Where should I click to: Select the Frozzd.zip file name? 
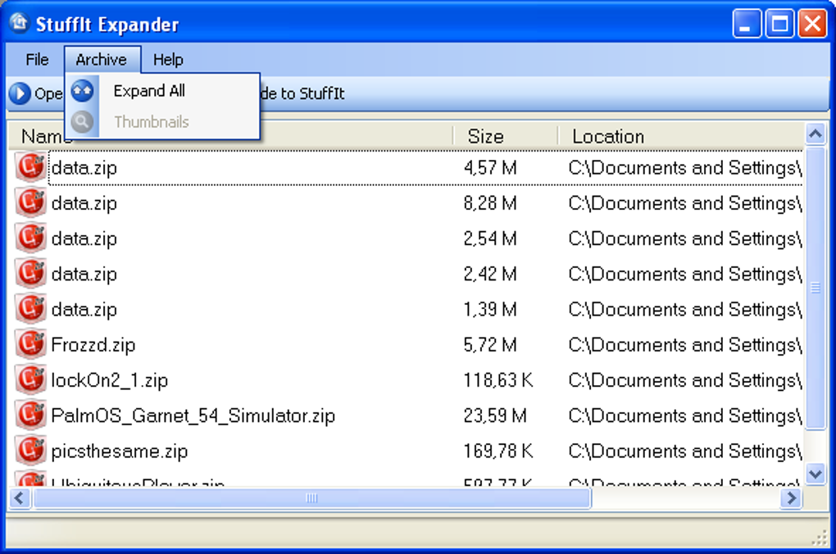(x=93, y=345)
